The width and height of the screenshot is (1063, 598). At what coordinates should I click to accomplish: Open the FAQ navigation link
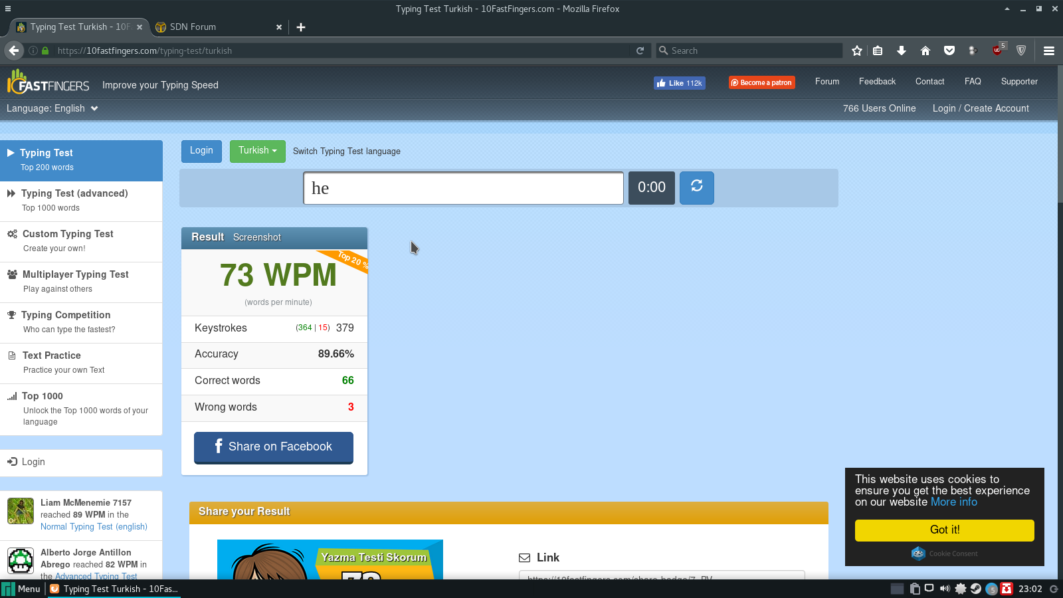click(x=973, y=82)
